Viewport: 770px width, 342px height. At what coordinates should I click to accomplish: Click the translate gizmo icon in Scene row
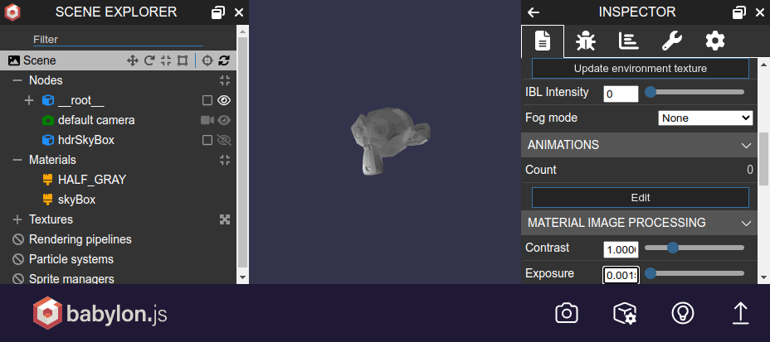pos(133,60)
